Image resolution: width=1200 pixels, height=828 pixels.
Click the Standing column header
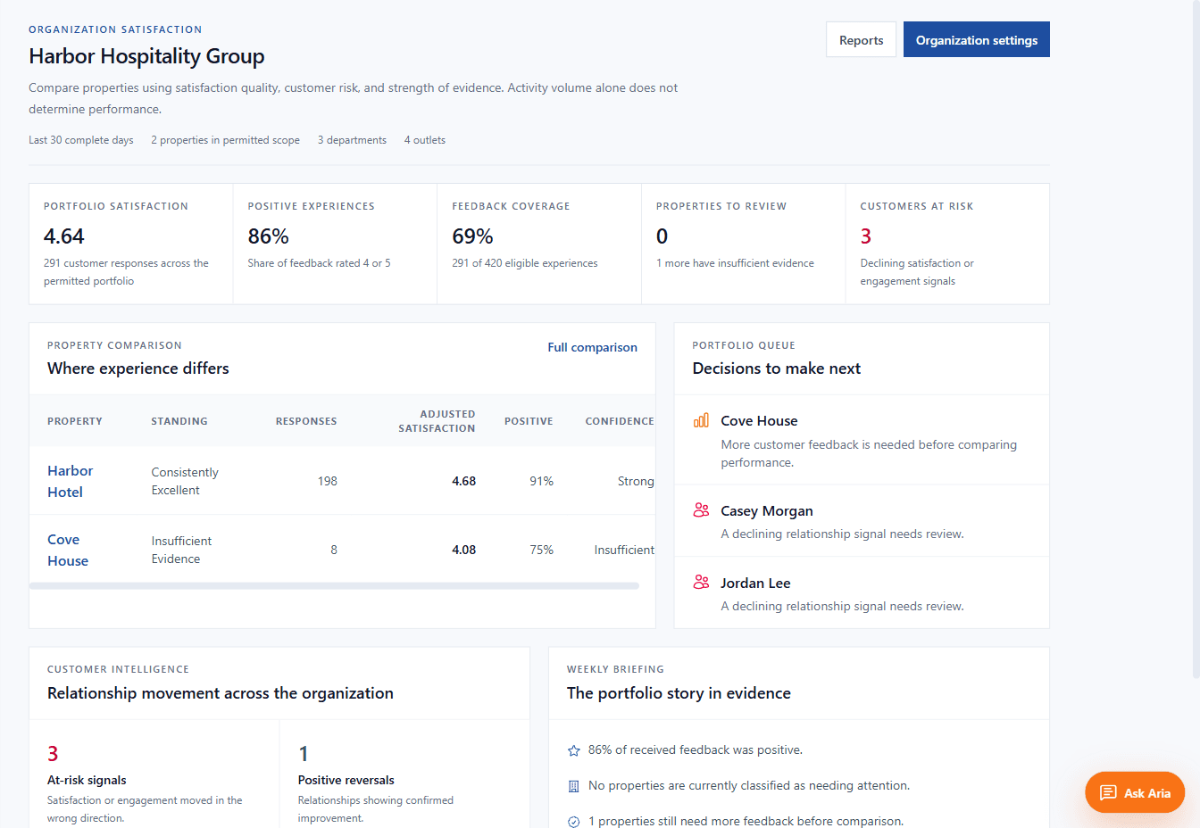coord(179,421)
